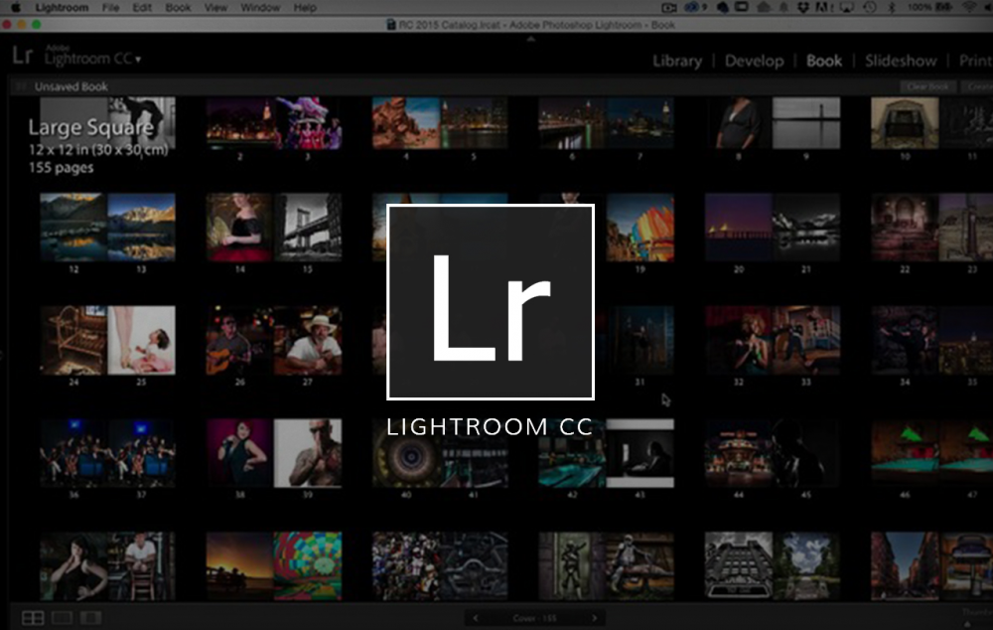Select page 9 gray pier thumbnail
This screenshot has width=993, height=630.
[806, 123]
